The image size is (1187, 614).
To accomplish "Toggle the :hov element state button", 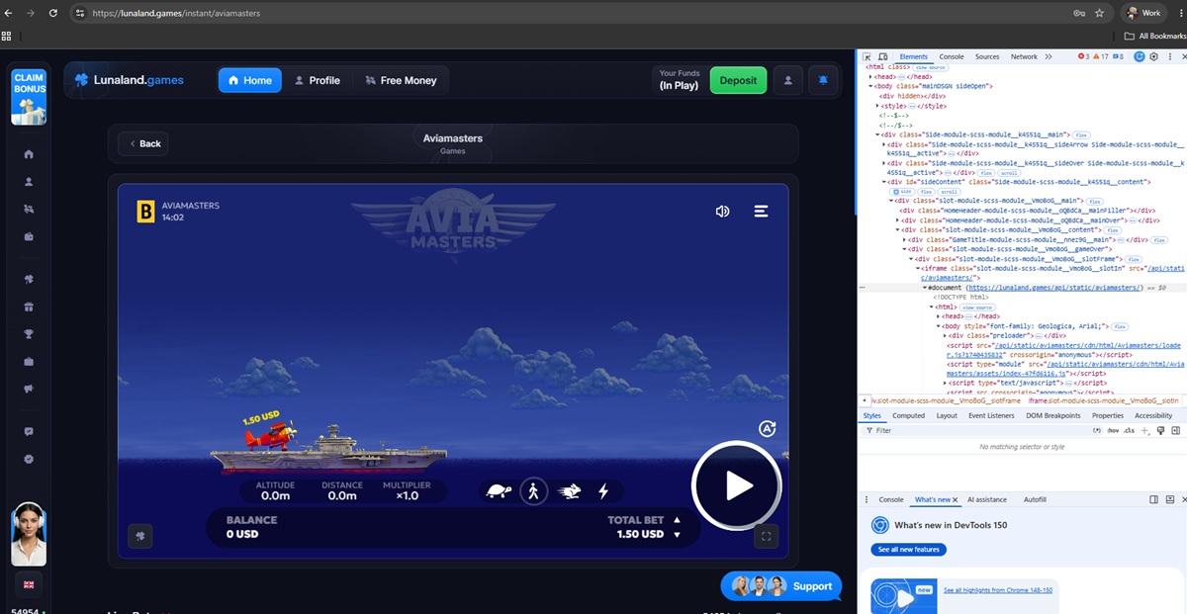I will [1112, 431].
